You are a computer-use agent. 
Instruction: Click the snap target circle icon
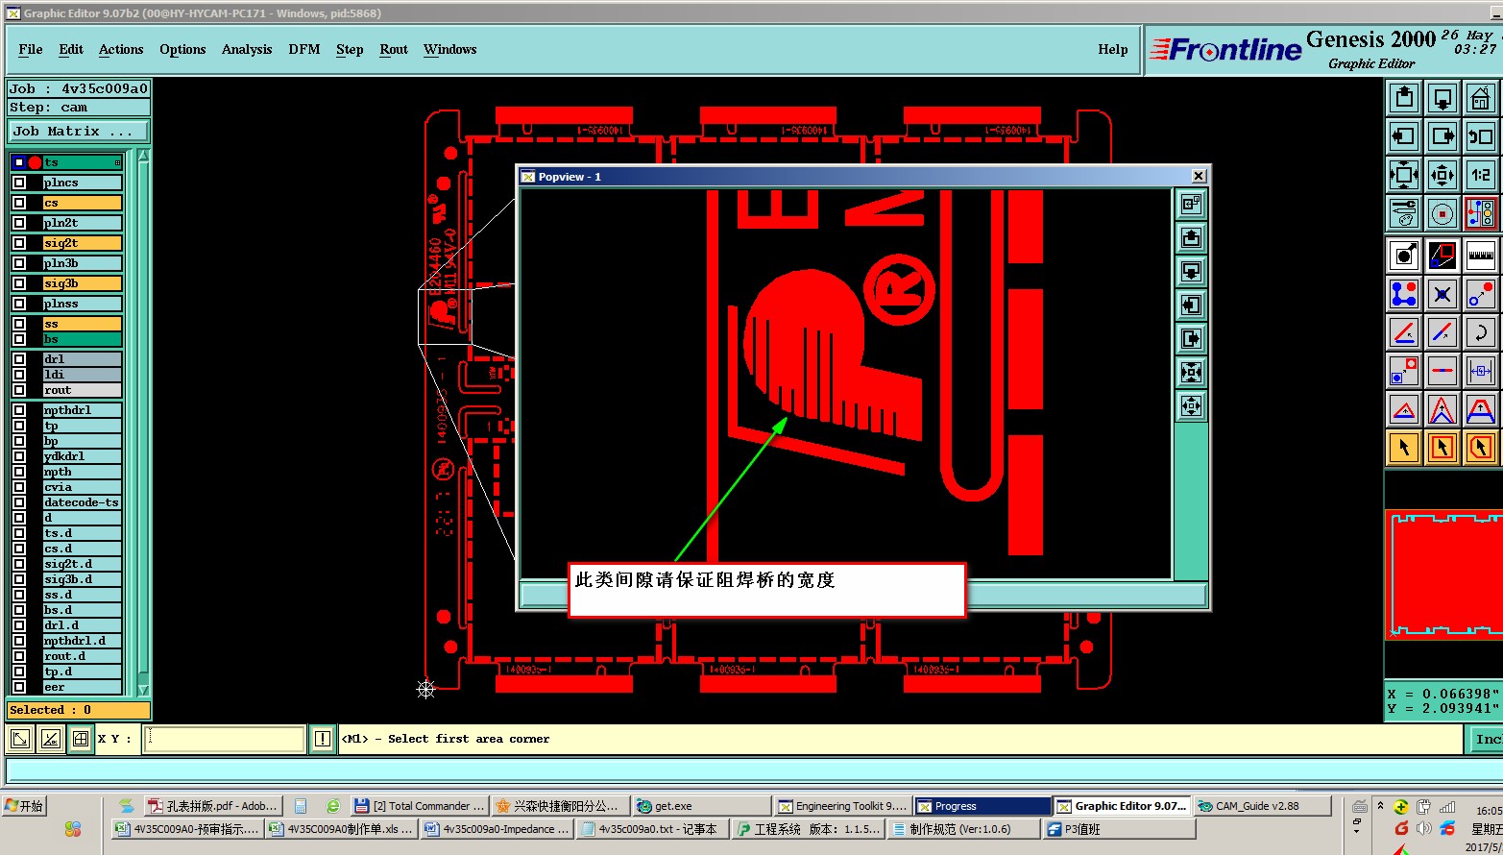pos(1442,213)
